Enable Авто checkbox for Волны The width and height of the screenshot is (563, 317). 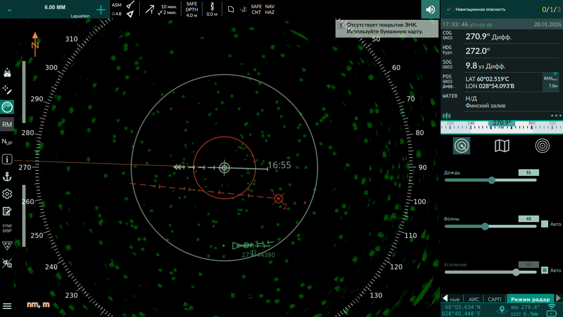coord(544,224)
